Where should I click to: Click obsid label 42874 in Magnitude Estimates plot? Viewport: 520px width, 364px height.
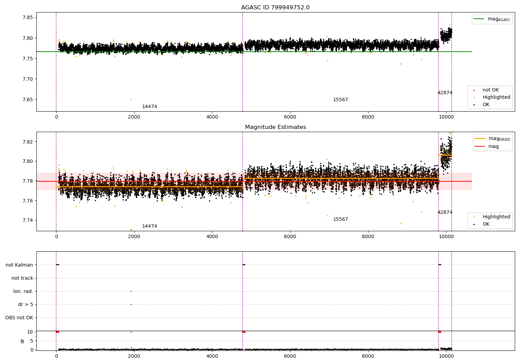click(445, 213)
